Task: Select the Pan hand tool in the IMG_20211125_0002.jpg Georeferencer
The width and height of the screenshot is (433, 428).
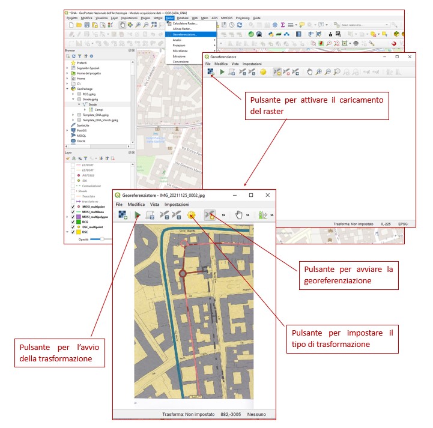Action: tap(239, 214)
